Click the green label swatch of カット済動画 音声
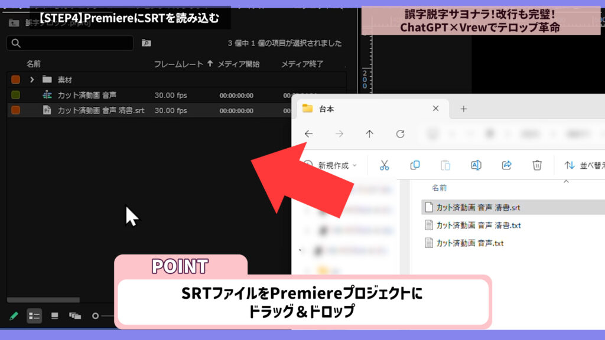This screenshot has height=340, width=605. [16, 95]
